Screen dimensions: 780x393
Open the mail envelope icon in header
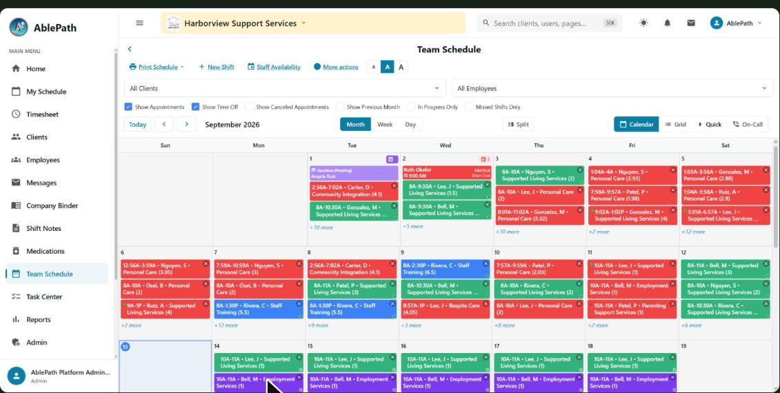point(691,23)
